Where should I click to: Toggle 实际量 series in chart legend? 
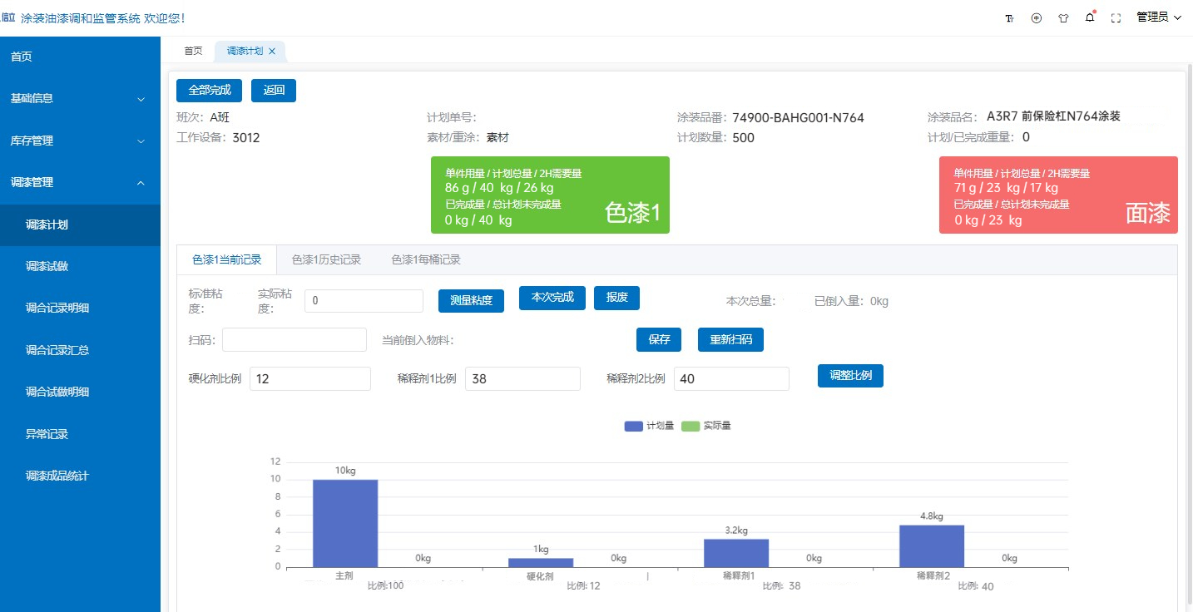(705, 426)
